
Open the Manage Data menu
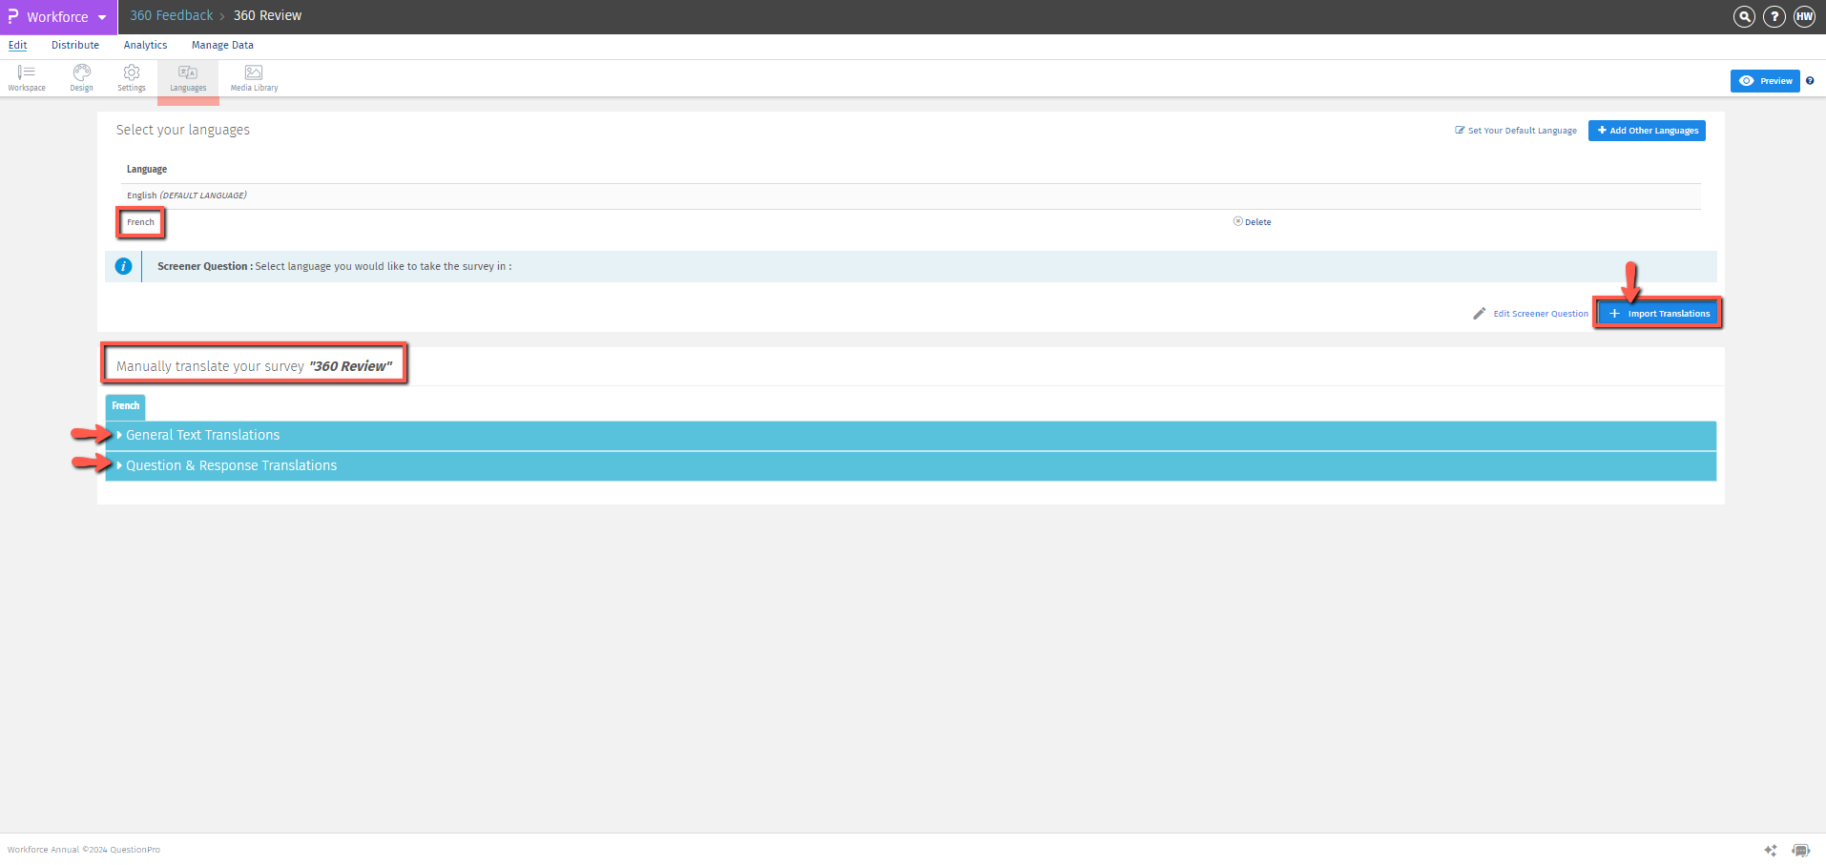(x=222, y=45)
